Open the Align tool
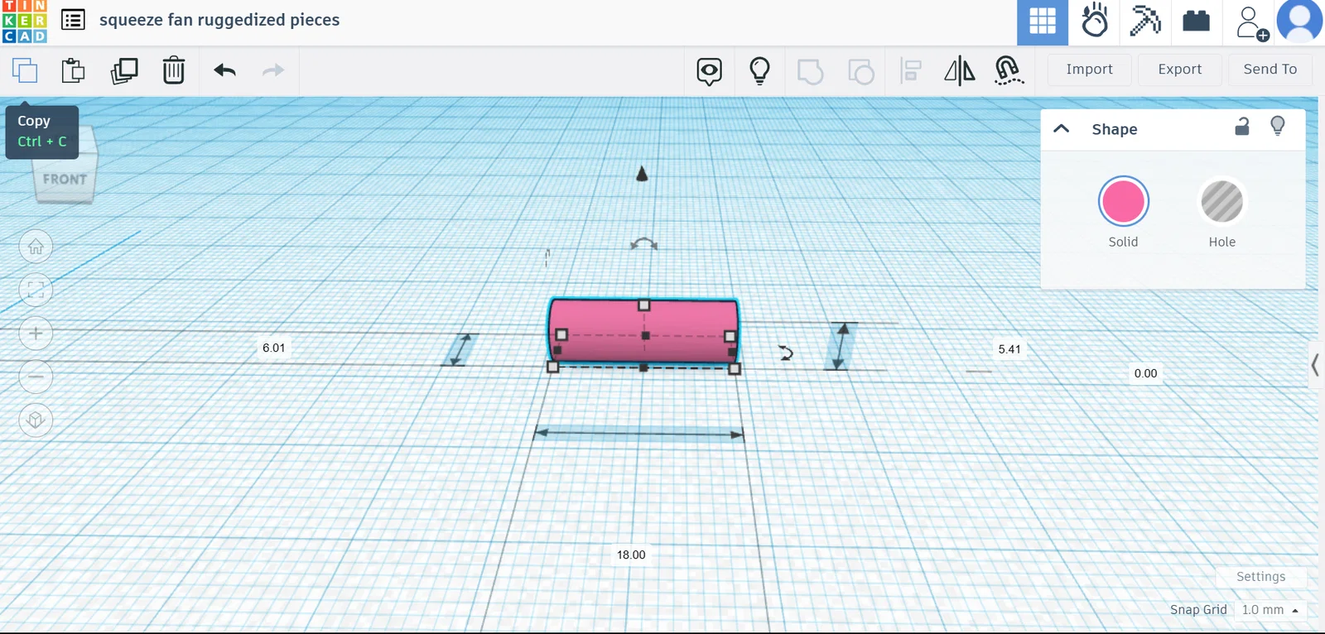 click(911, 71)
